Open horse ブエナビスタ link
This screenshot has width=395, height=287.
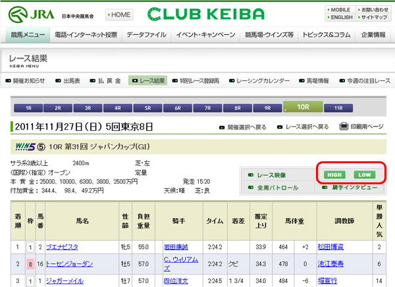[x=62, y=248]
